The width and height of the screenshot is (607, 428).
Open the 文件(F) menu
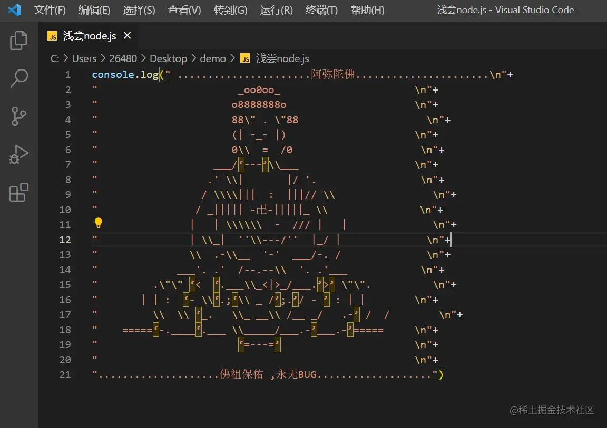pyautogui.click(x=50, y=9)
